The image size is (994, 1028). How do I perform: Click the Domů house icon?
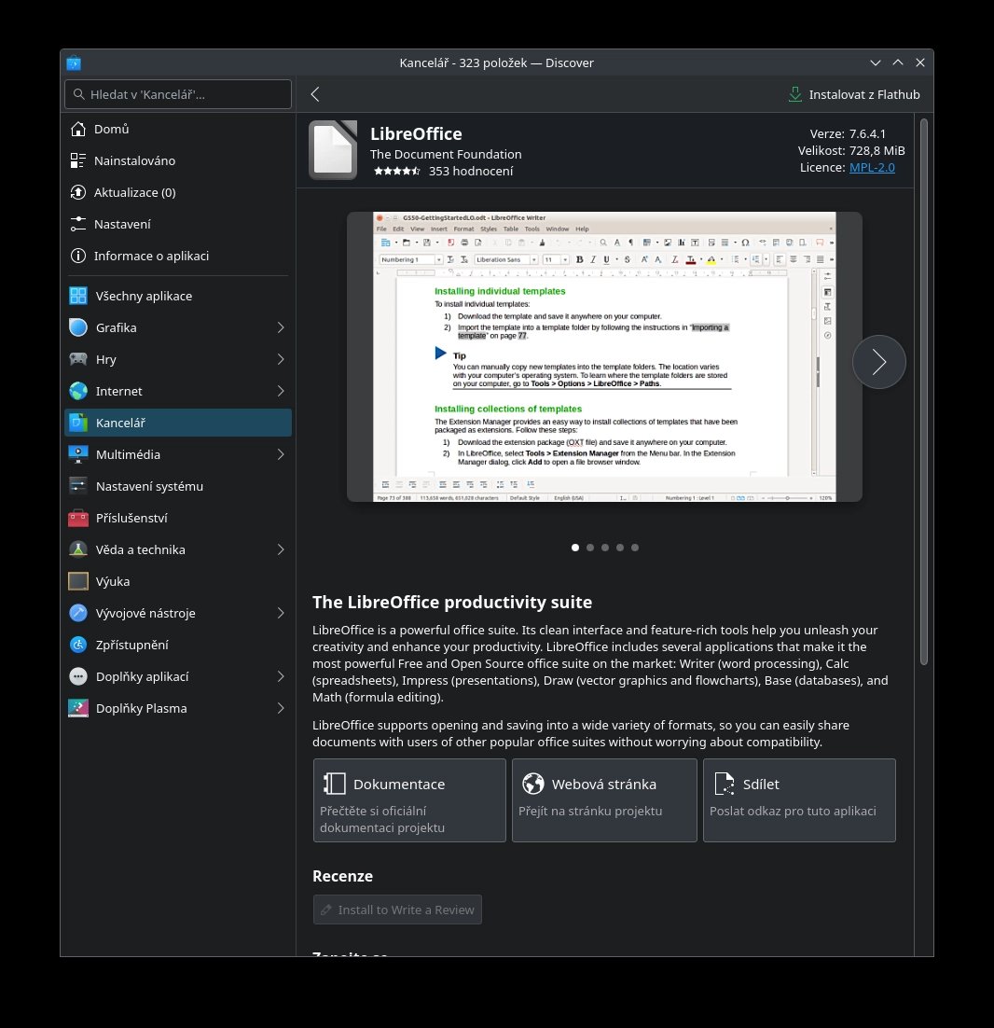tap(78, 129)
